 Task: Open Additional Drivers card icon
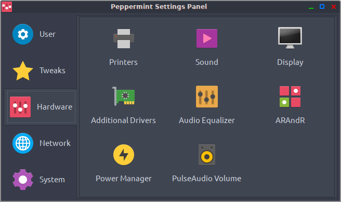[x=124, y=96]
